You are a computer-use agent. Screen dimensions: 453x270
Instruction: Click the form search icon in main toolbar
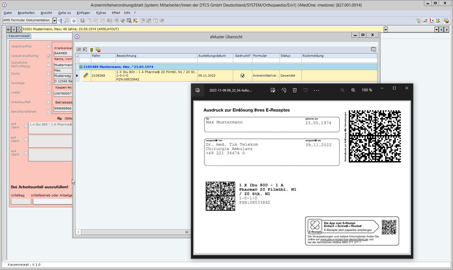129,21
